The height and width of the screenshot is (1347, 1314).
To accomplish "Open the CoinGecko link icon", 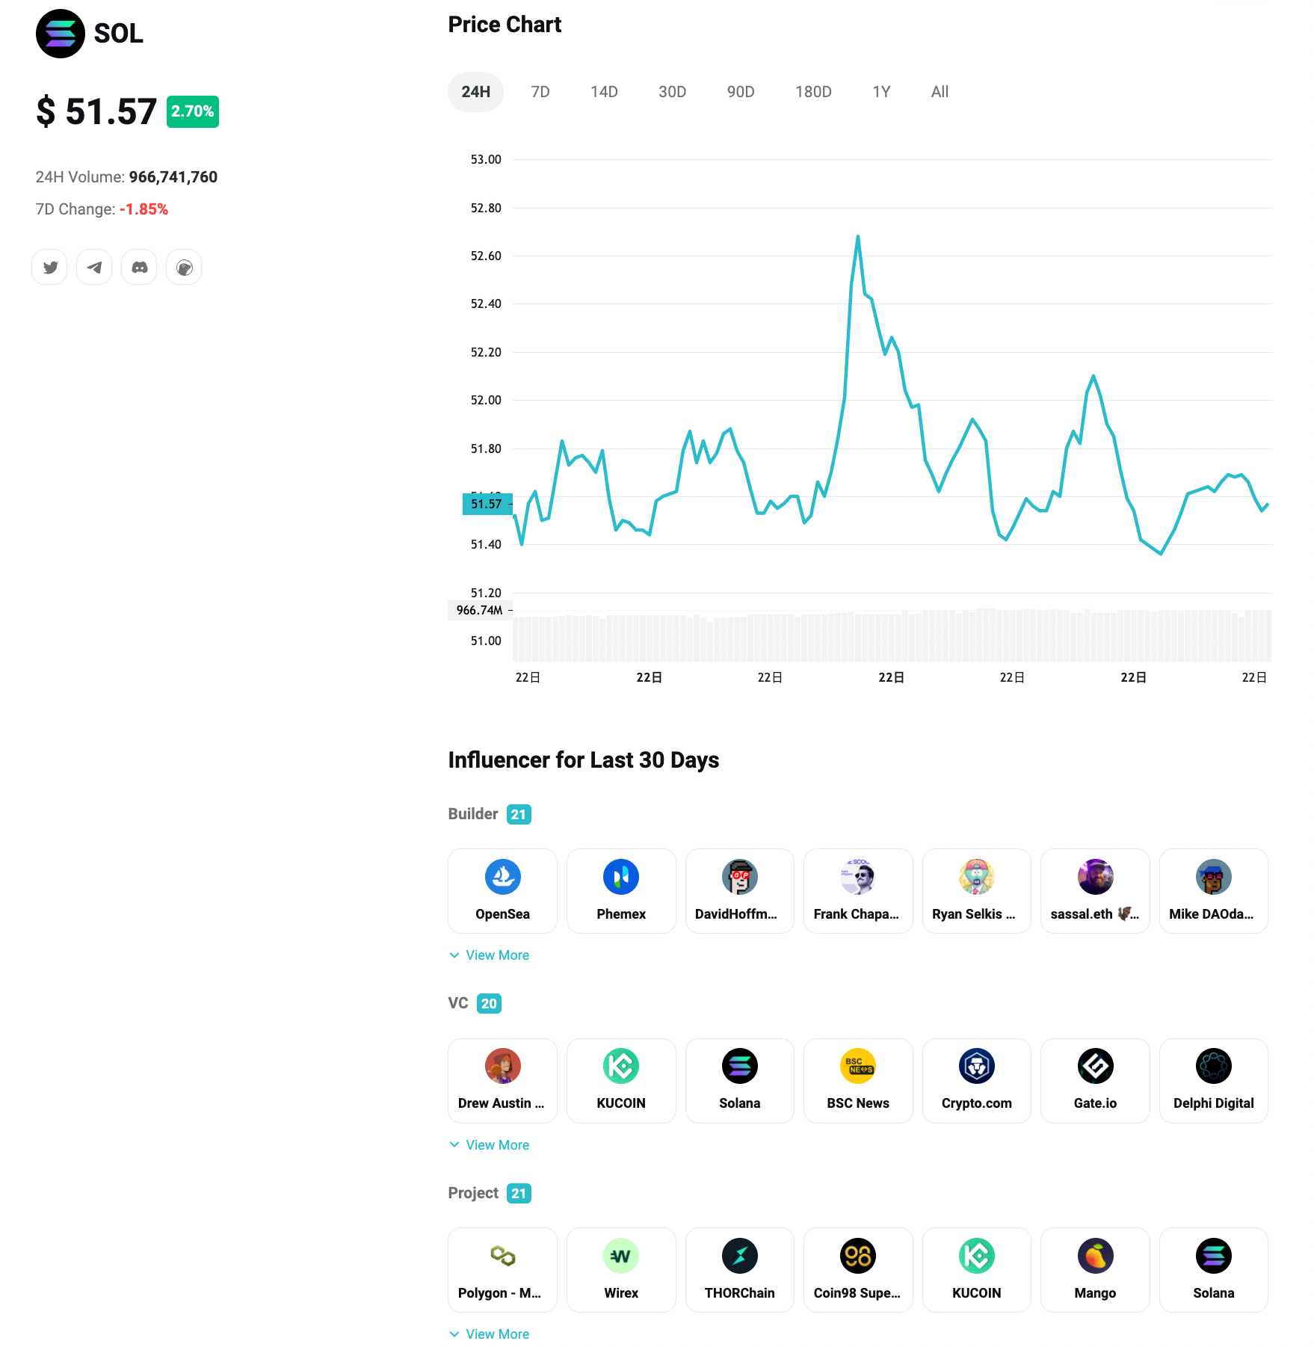I will [x=184, y=268].
